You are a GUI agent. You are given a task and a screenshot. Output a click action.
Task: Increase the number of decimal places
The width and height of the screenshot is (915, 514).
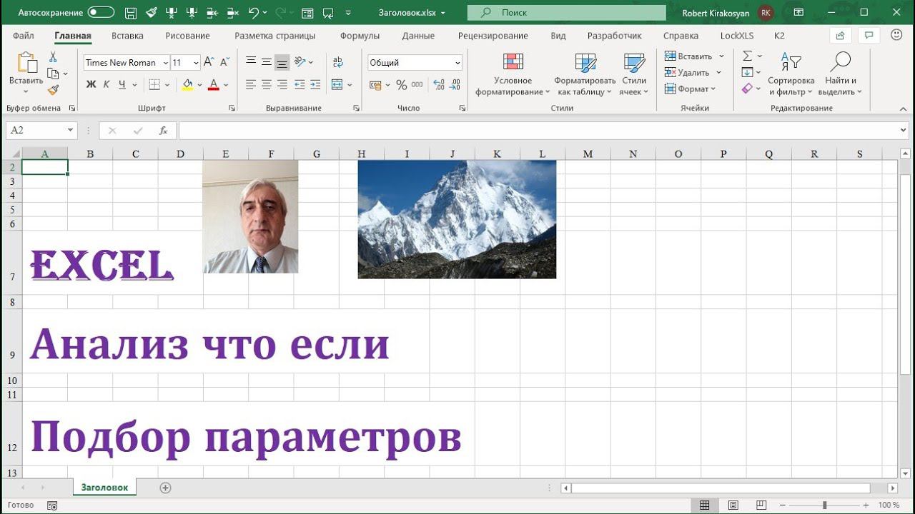439,85
